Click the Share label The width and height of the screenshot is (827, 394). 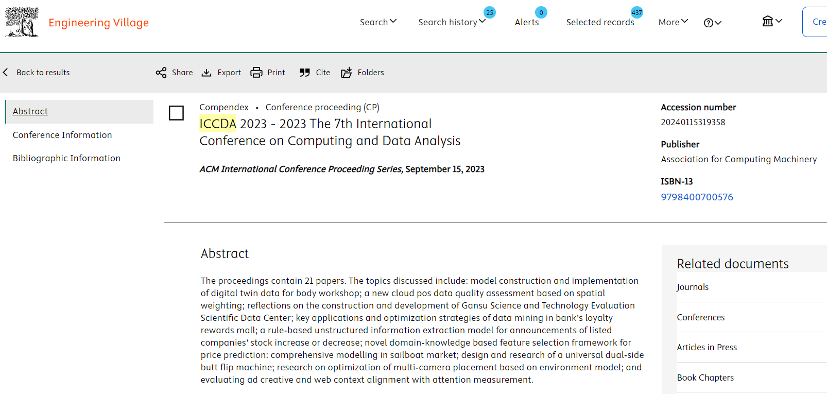[182, 73]
